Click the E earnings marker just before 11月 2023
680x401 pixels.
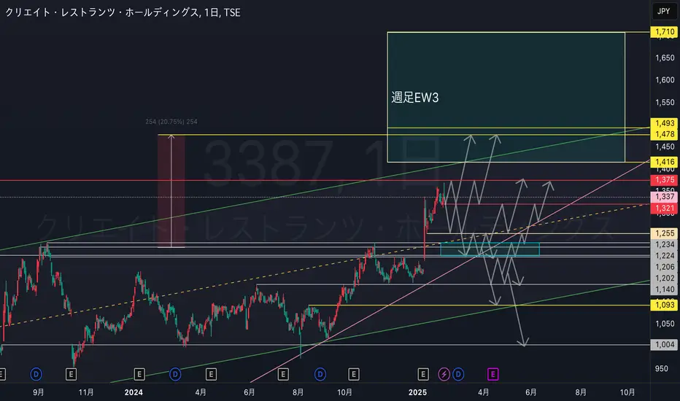pos(71,374)
